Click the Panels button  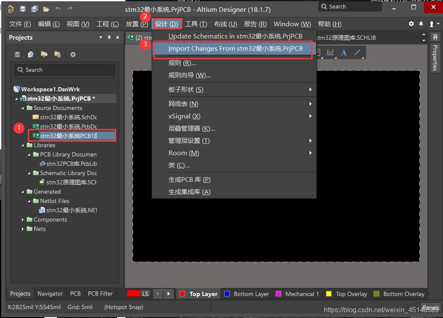[430, 307]
